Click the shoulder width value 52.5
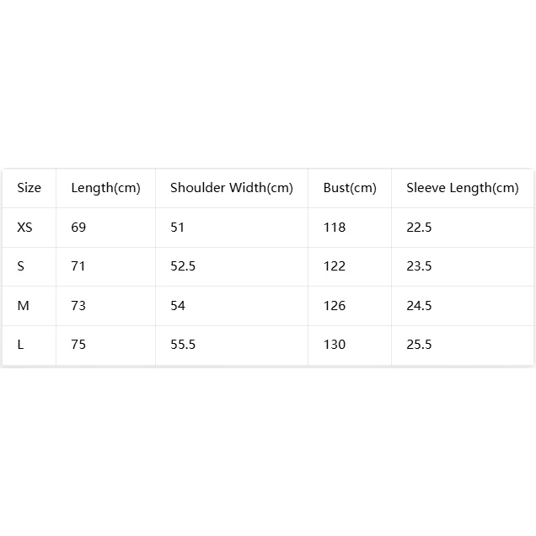Screen dimensions: 536x536 tap(183, 266)
